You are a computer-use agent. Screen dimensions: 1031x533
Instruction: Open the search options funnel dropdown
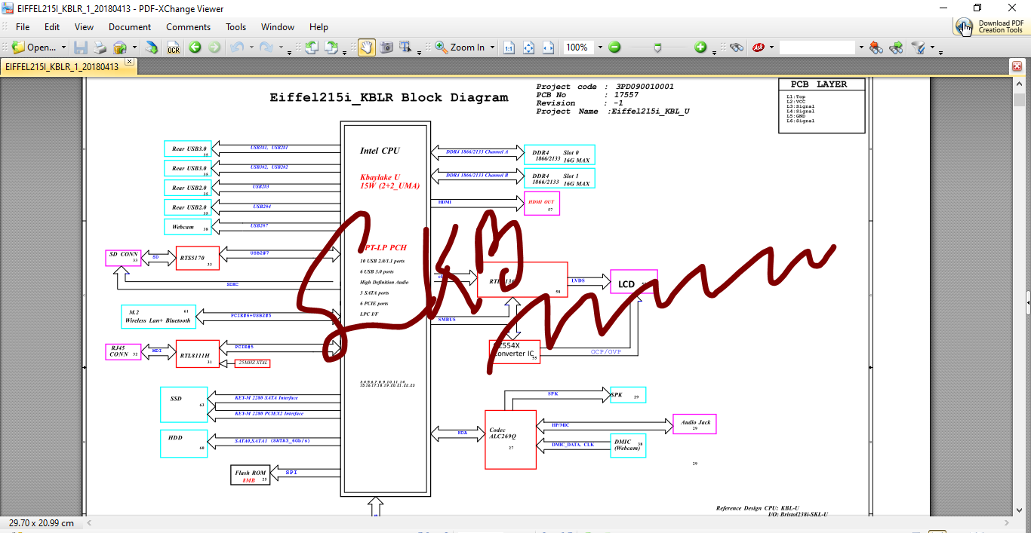tap(932, 47)
